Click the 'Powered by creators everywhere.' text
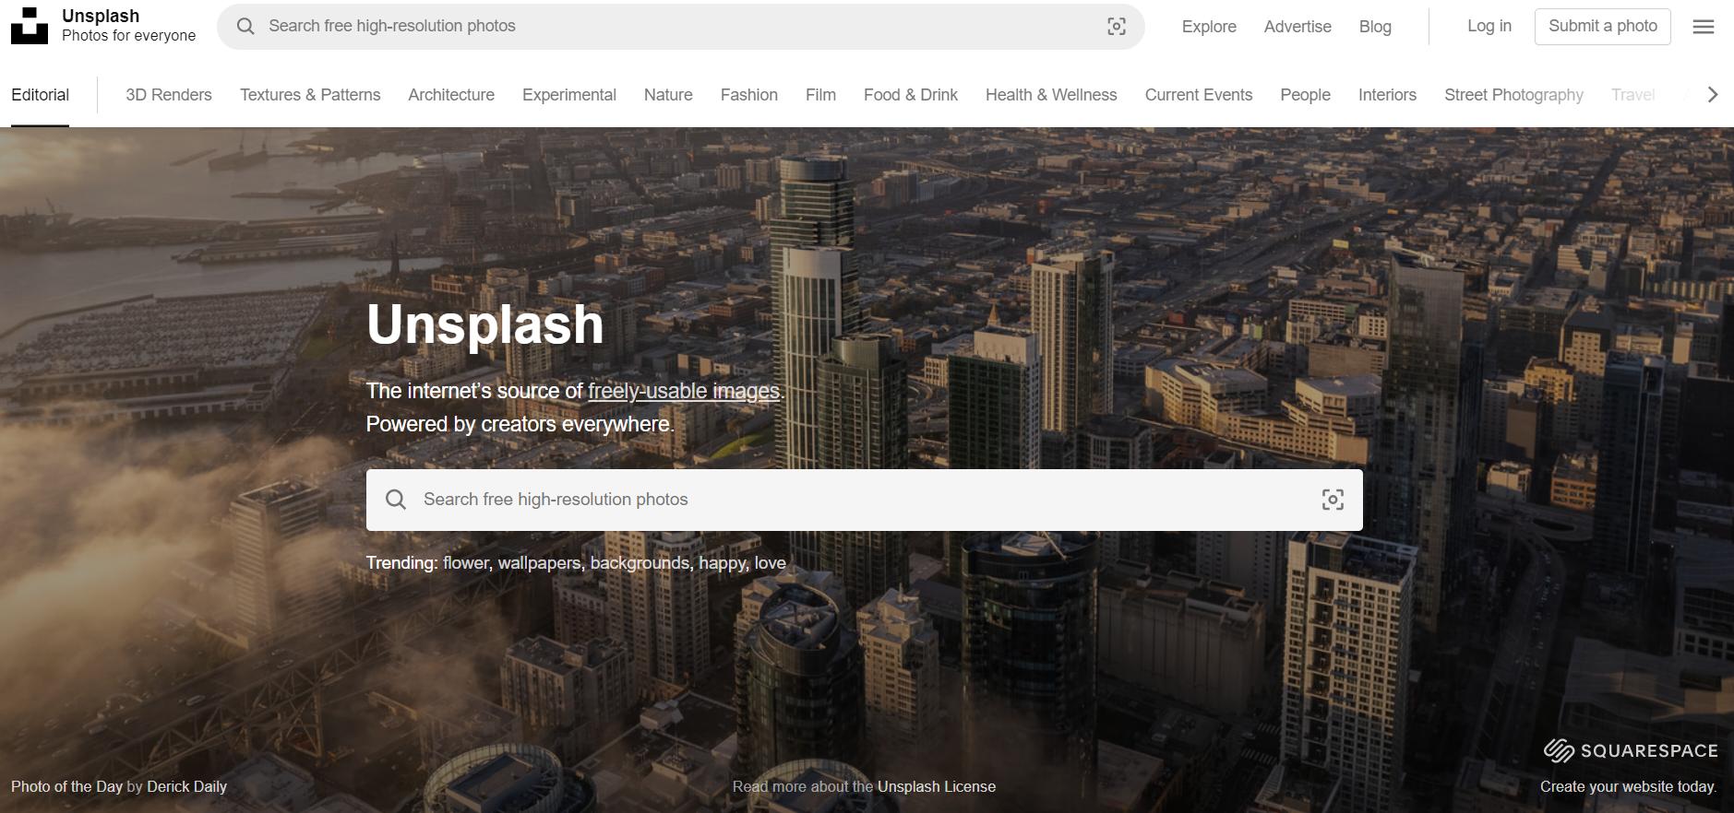The image size is (1734, 813). point(520,424)
